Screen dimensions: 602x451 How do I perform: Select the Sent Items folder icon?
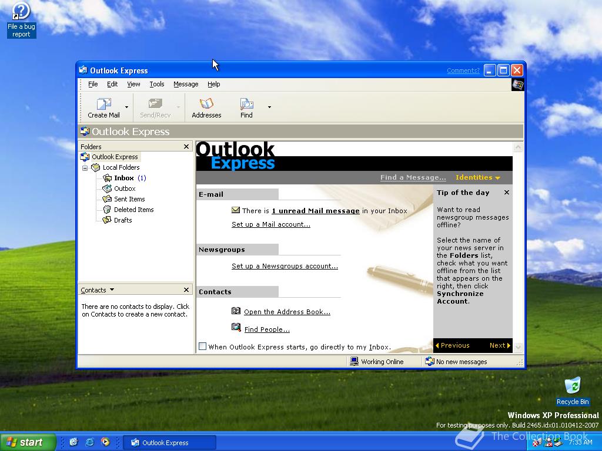point(107,199)
